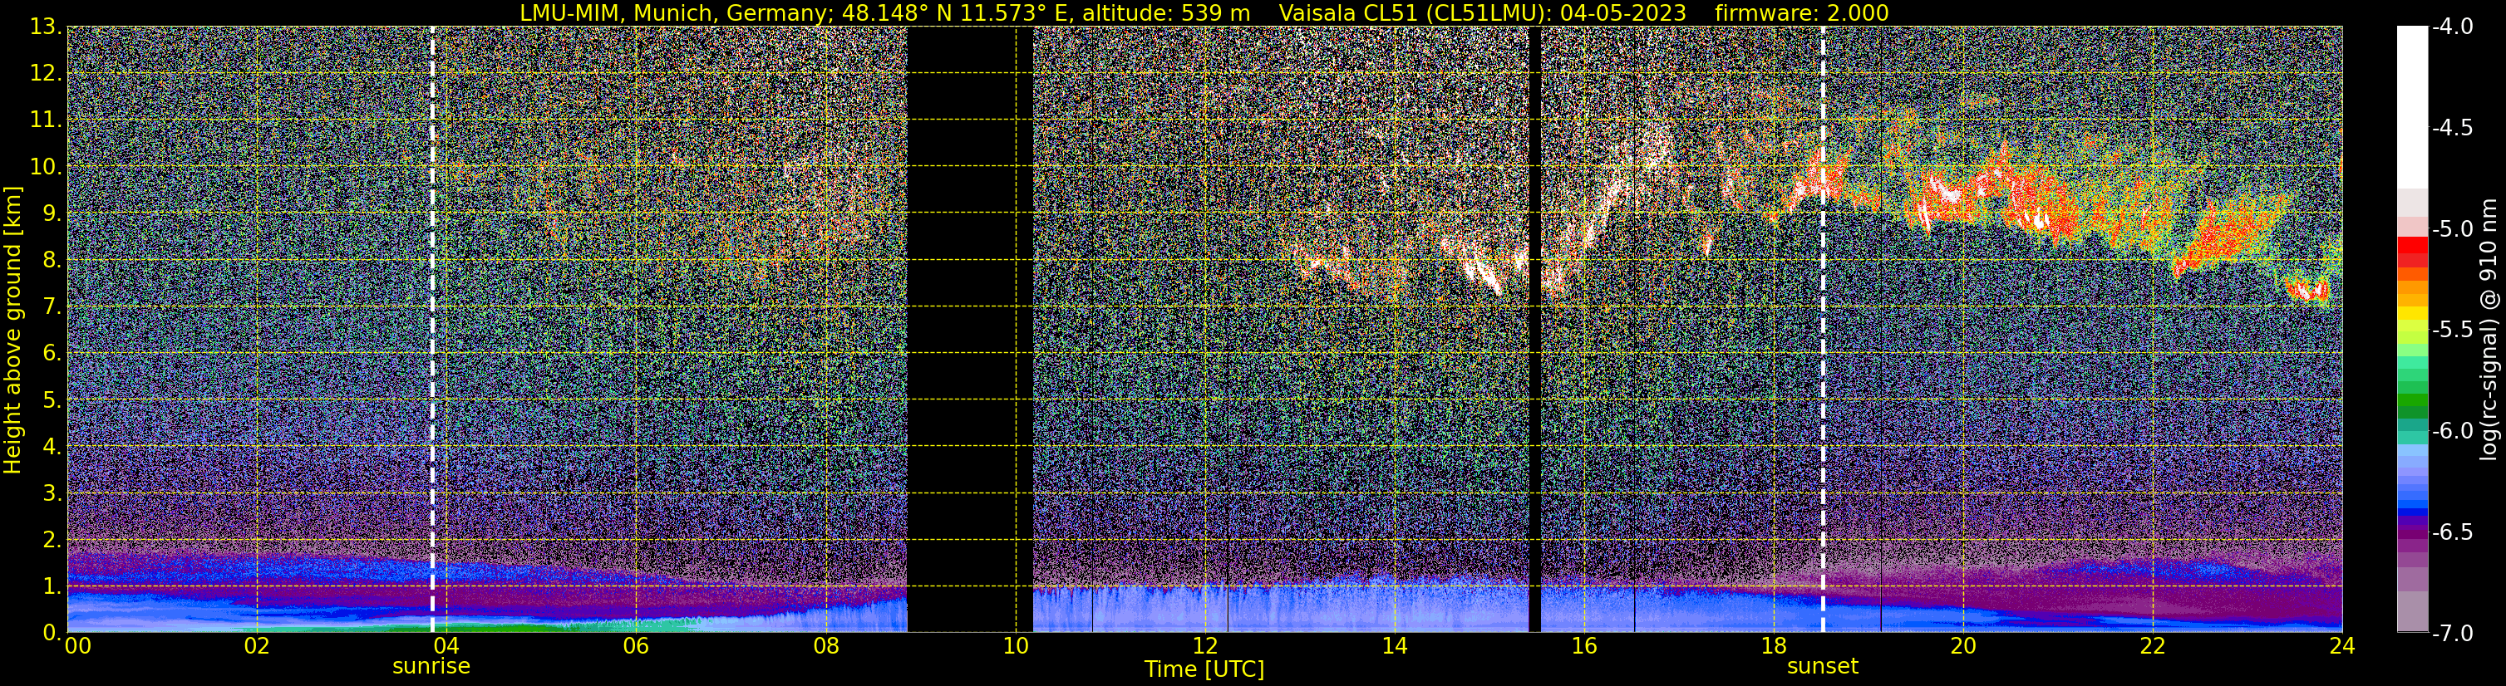Click time-axis tick label "02"
2506x686 pixels.
pos(256,646)
